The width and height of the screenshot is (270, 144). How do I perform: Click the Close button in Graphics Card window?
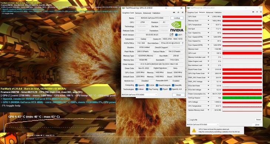pos(178,95)
